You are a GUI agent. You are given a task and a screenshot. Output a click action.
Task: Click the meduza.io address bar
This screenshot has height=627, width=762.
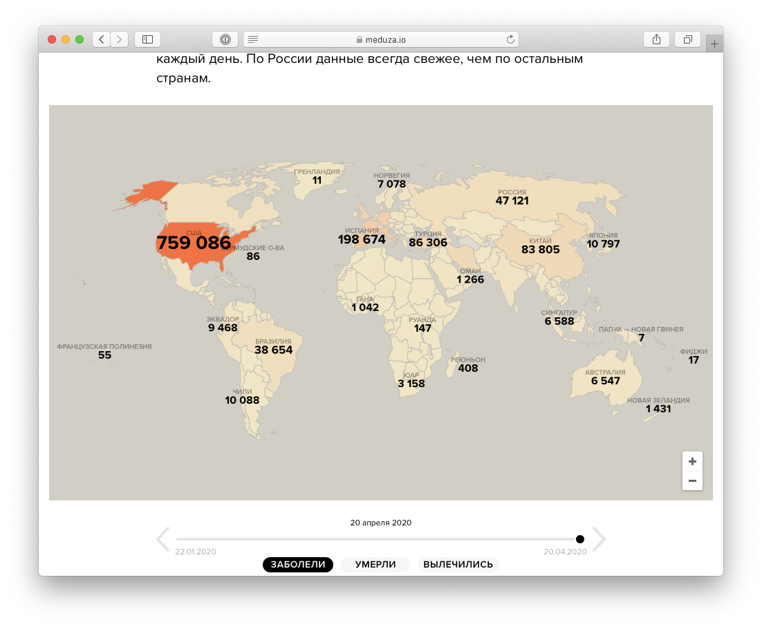[380, 39]
